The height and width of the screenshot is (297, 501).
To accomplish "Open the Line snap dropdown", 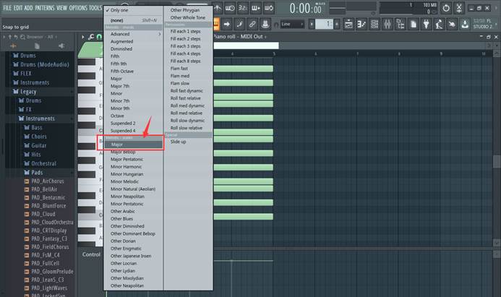I will pos(292,24).
